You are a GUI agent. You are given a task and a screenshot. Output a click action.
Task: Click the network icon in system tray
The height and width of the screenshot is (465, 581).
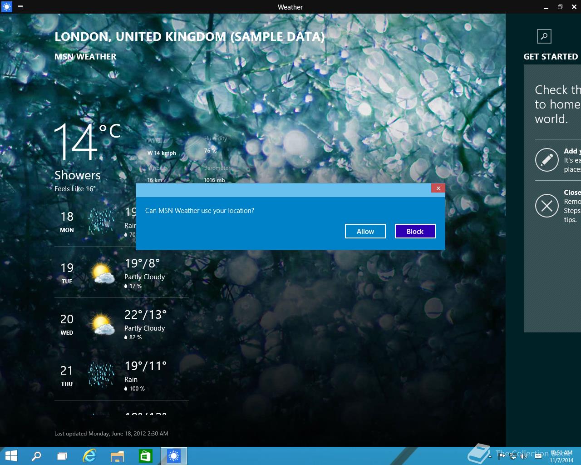point(513,456)
